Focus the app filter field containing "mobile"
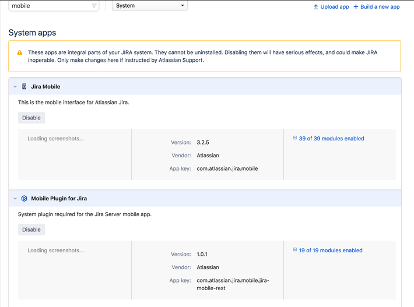The height and width of the screenshot is (307, 414). 50,6
